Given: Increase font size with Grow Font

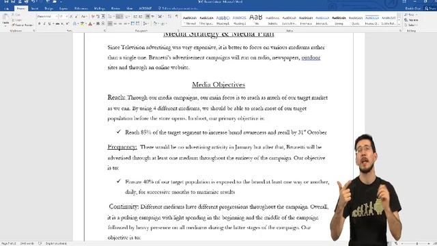Looking at the screenshot, I should [71, 16].
